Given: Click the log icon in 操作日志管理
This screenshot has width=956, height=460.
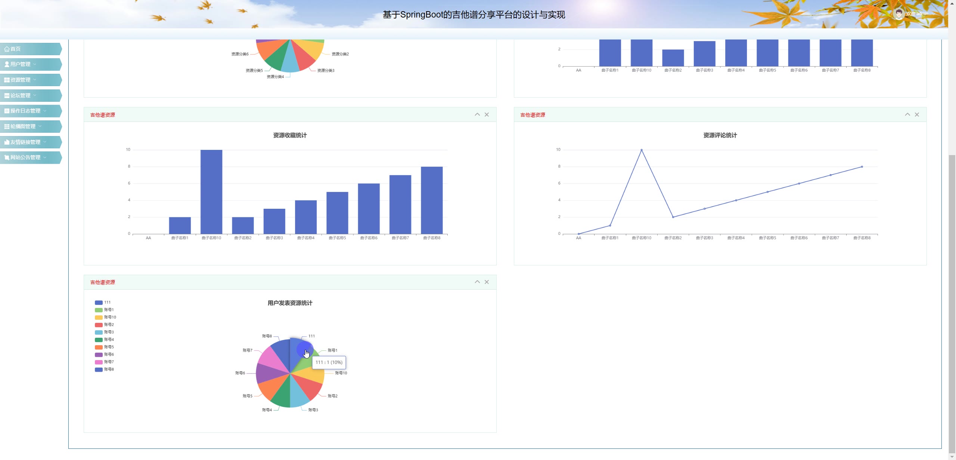Looking at the screenshot, I should point(7,111).
